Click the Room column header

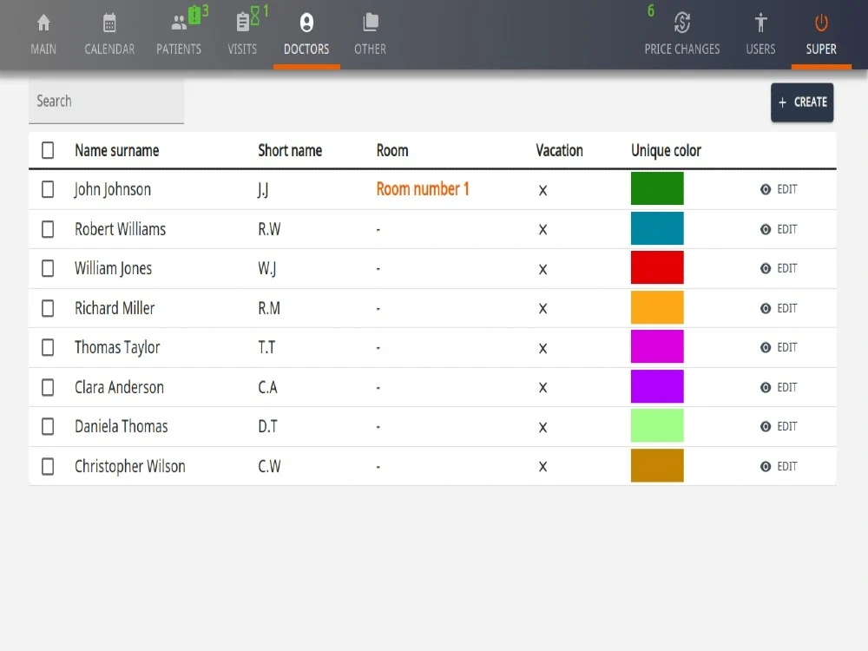[392, 150]
